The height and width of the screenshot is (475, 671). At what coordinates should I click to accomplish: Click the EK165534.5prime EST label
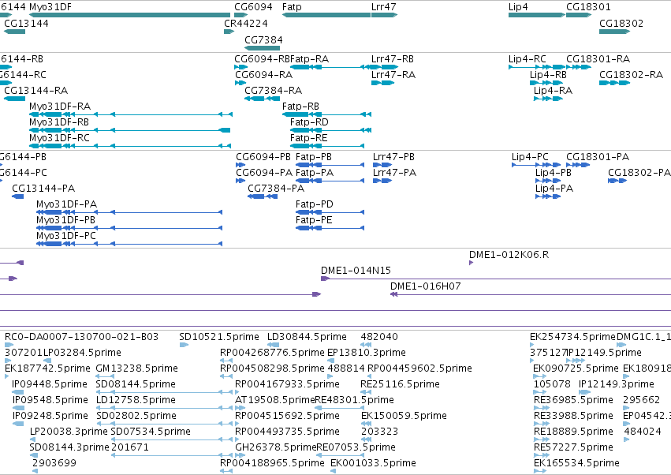[x=576, y=463]
